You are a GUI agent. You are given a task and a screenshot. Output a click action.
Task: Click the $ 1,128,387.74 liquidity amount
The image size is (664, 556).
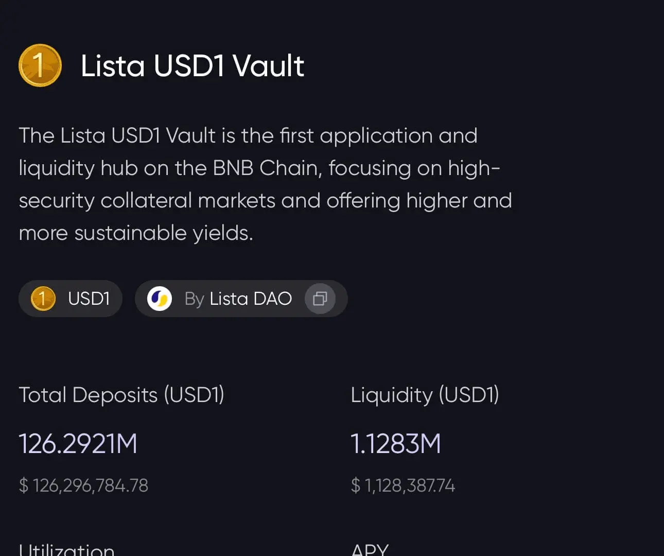click(403, 485)
